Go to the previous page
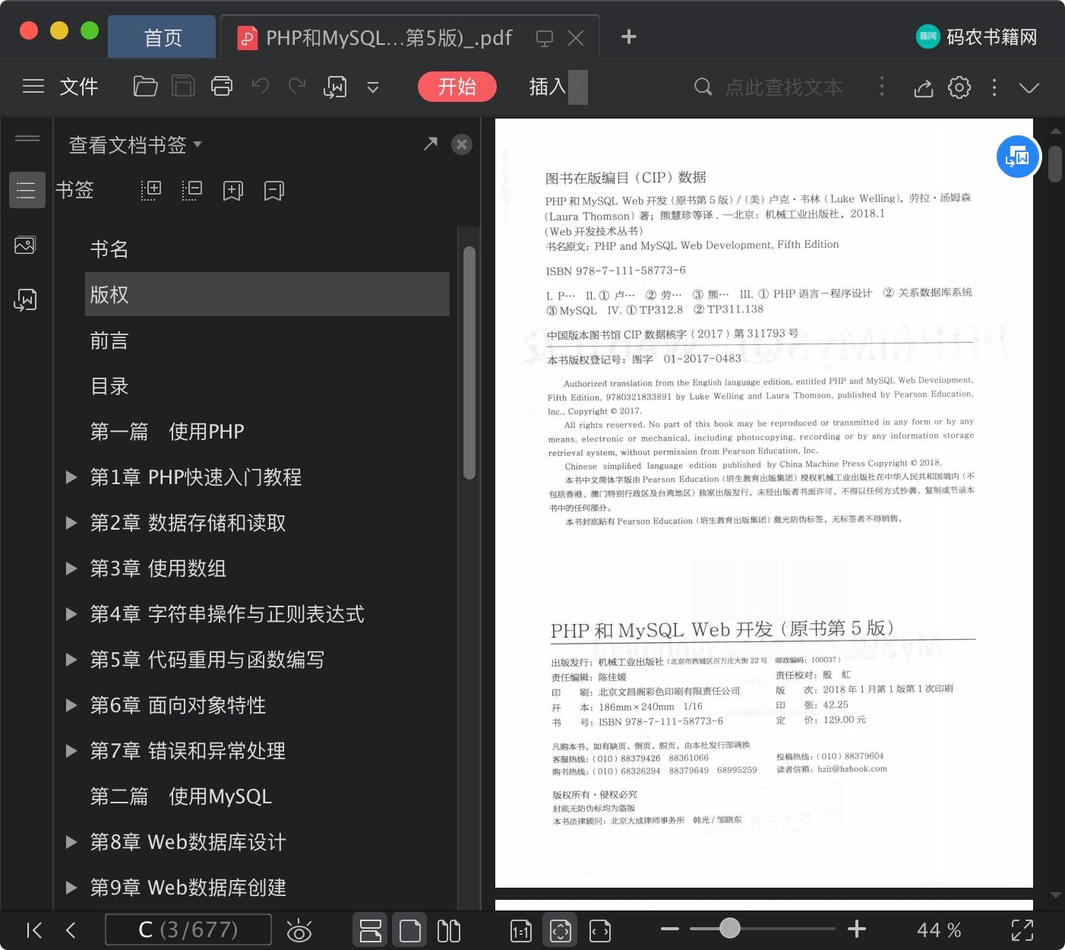Viewport: 1065px width, 950px height. point(71,929)
